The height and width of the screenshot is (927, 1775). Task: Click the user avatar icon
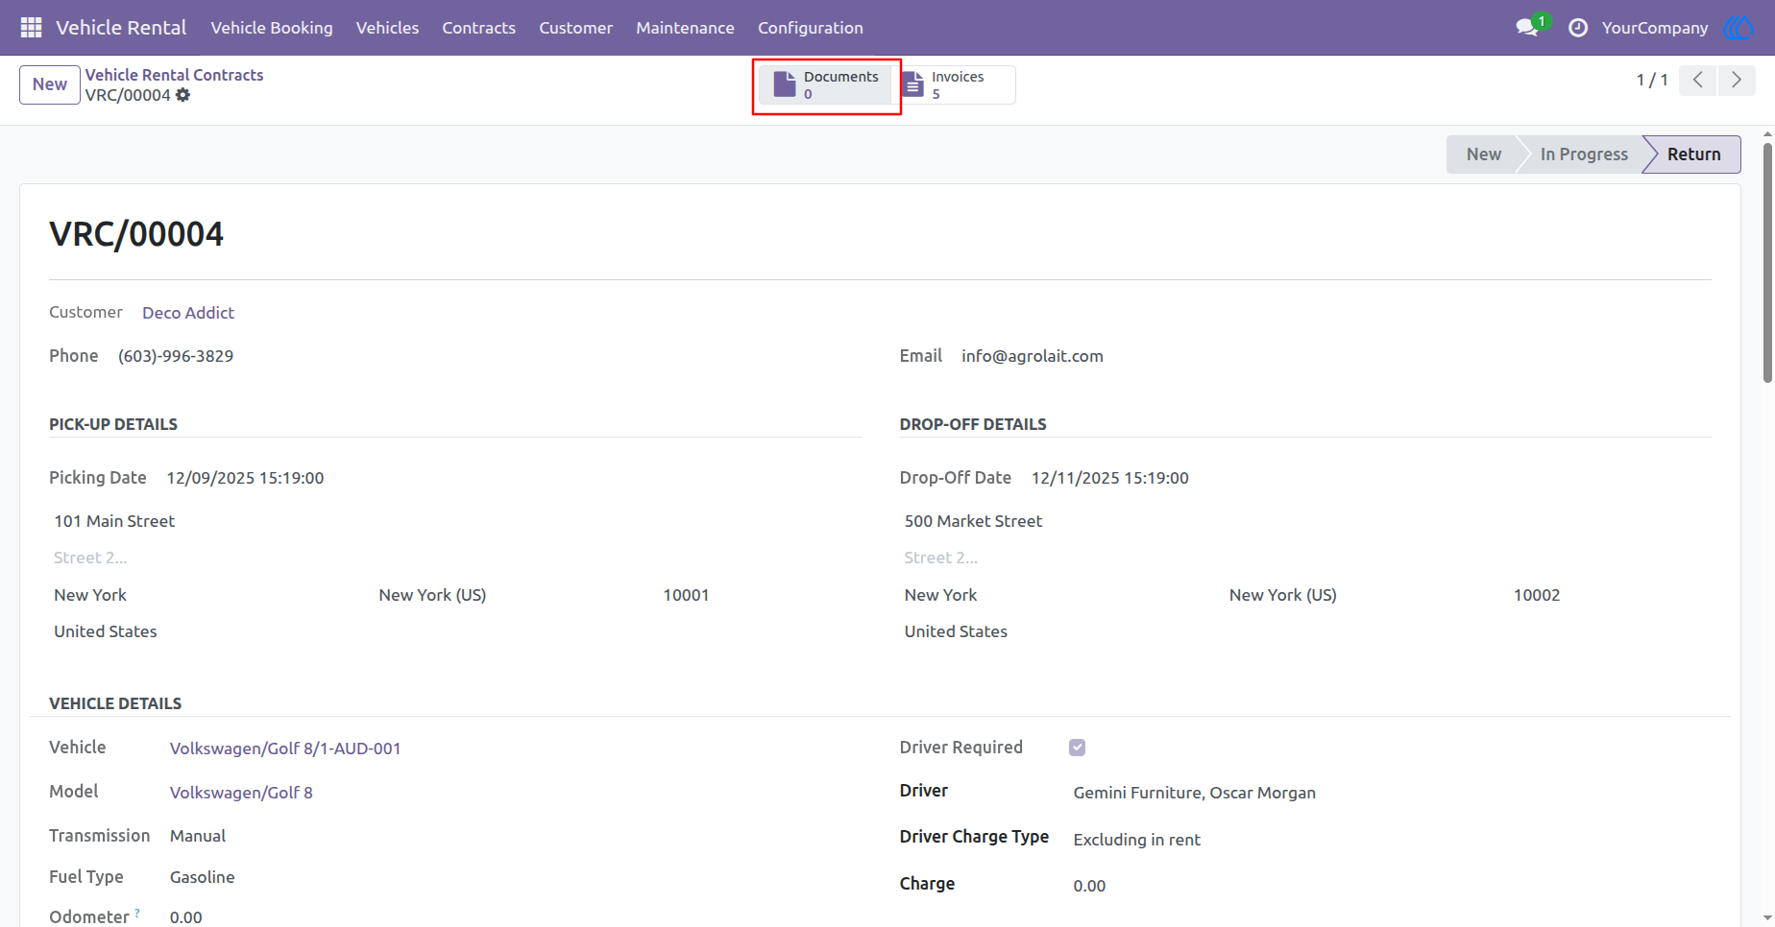point(1739,28)
